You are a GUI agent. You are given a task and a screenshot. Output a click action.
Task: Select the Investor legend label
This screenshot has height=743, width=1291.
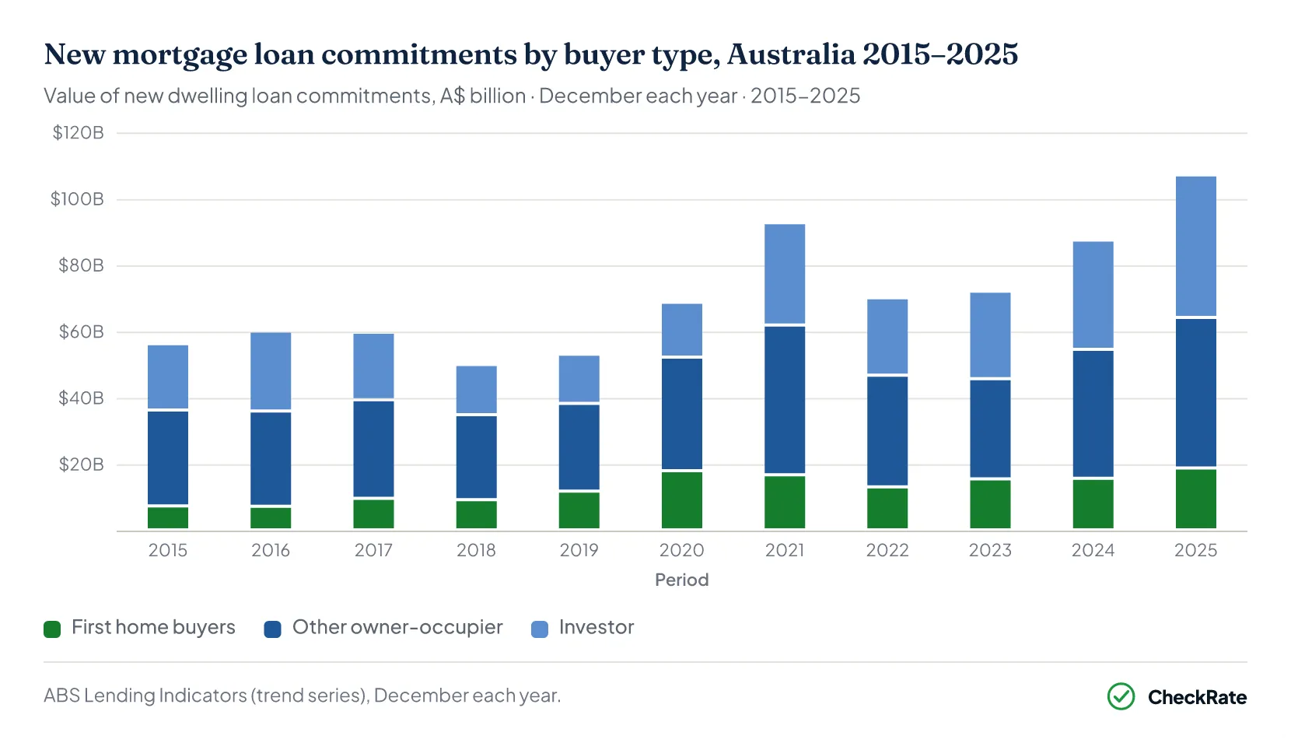[x=597, y=627]
